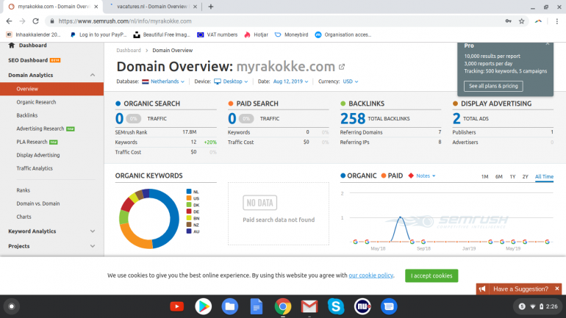
Task: Click the NL blue legend swatch
Action: (x=189, y=192)
